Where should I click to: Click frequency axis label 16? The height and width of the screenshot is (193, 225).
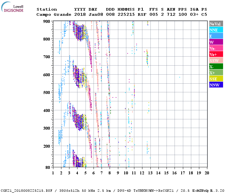[x=175, y=173]
